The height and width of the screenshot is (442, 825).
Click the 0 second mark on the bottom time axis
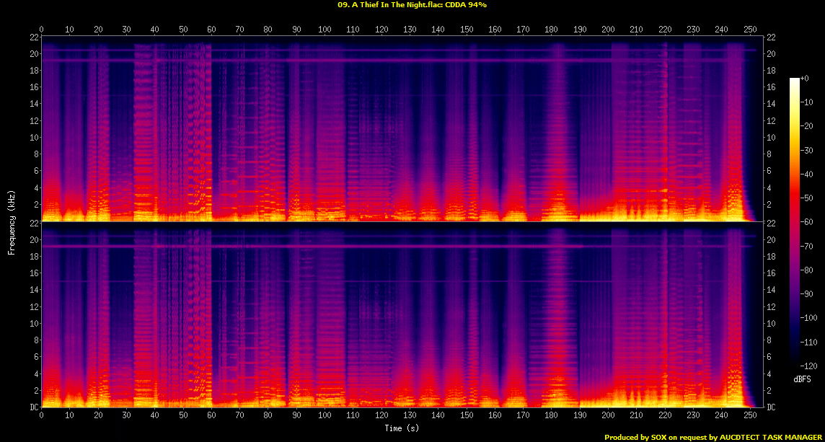click(x=42, y=415)
